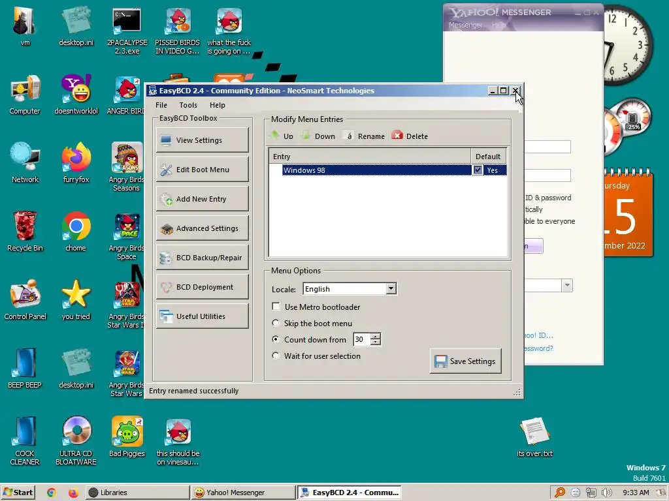Select Skip the boot menu option
Screen dimensions: 669x501
click(x=276, y=323)
